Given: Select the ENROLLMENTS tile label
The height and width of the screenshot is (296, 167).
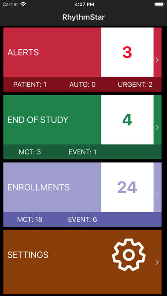Looking at the screenshot, I should pyautogui.click(x=38, y=187).
